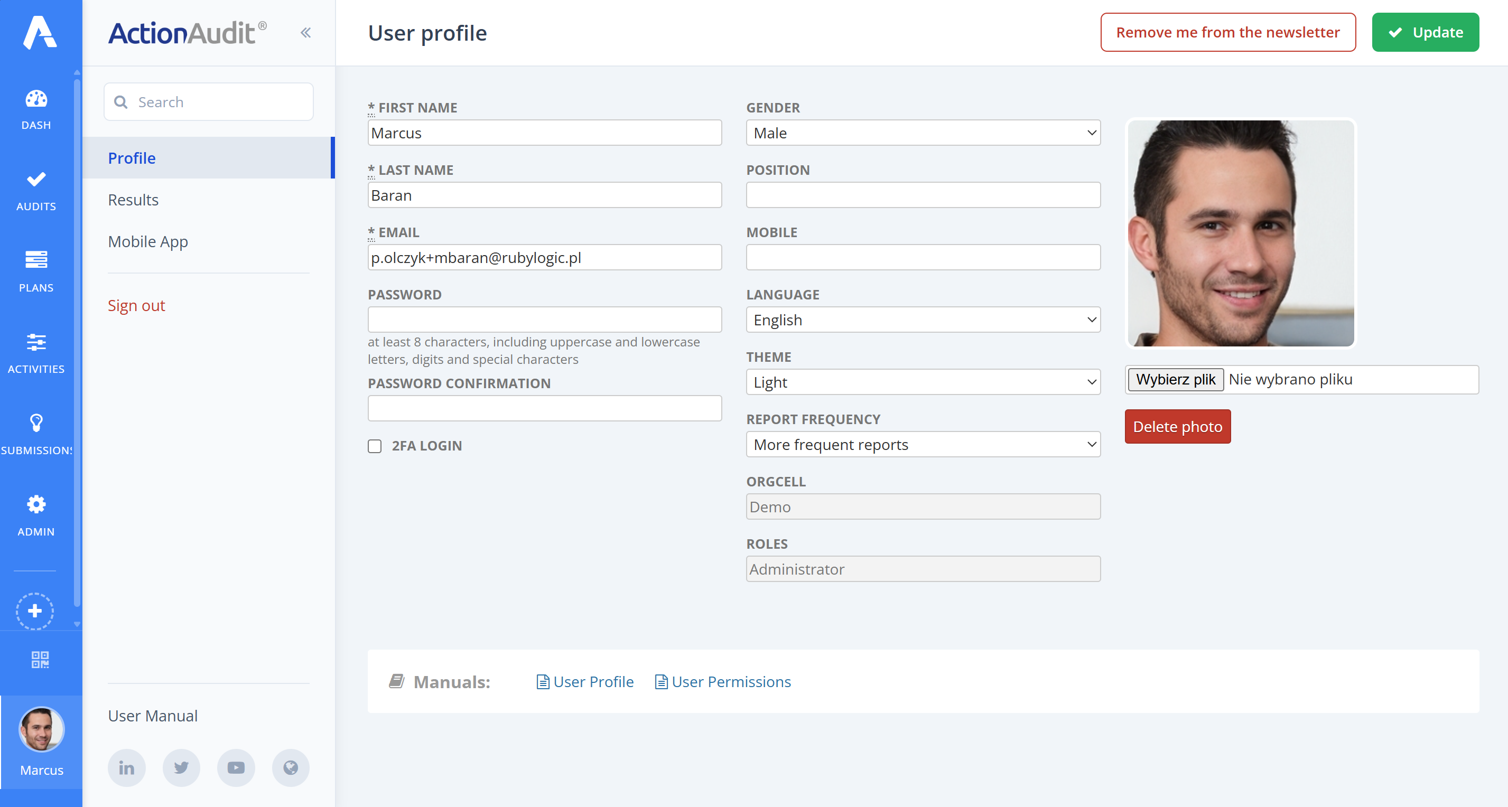Click the ActionAudit 'A' logo icon
This screenshot has width=1508, height=807.
coord(40,32)
